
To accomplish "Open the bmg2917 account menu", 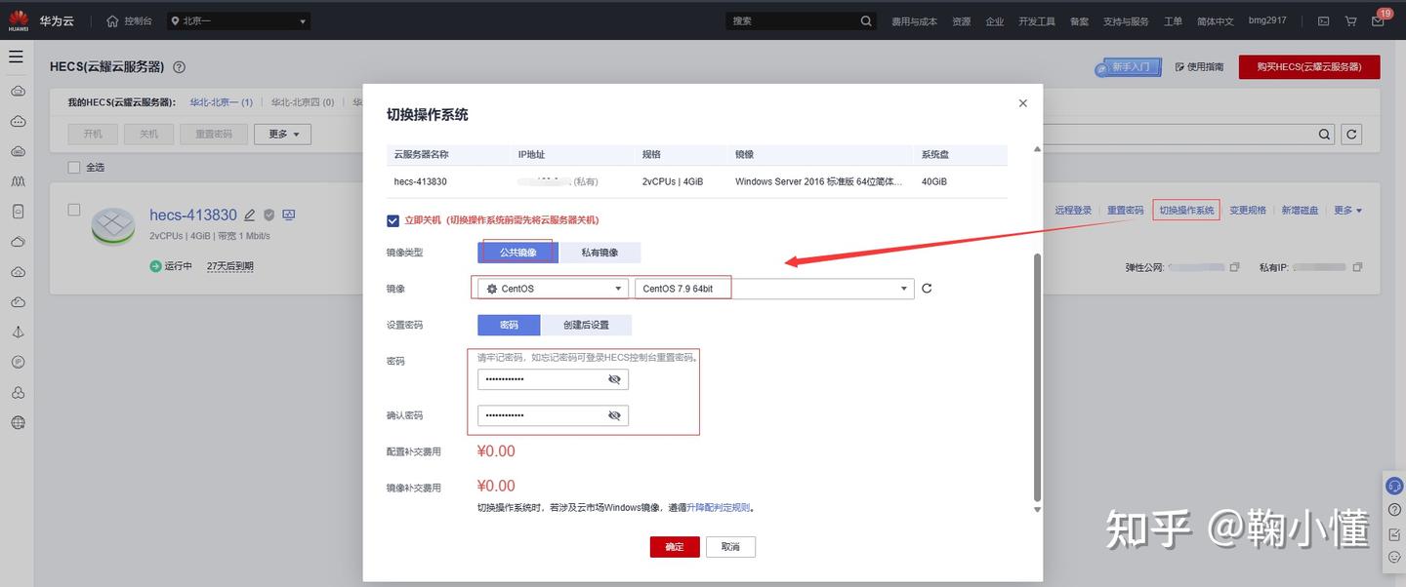I will [1267, 20].
